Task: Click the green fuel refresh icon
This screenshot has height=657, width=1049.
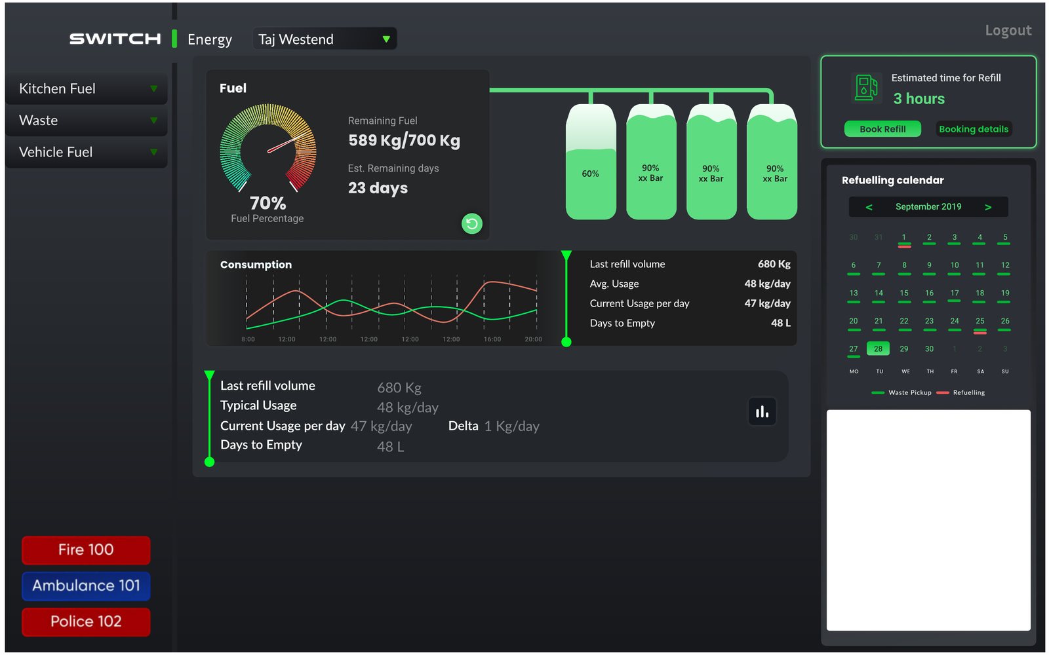Action: click(x=471, y=224)
